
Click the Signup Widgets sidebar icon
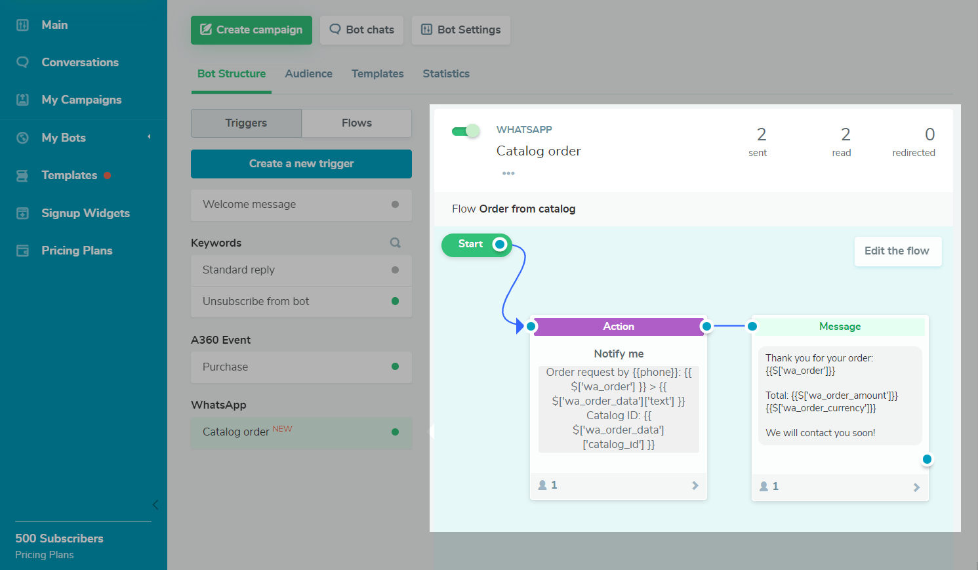tap(22, 213)
